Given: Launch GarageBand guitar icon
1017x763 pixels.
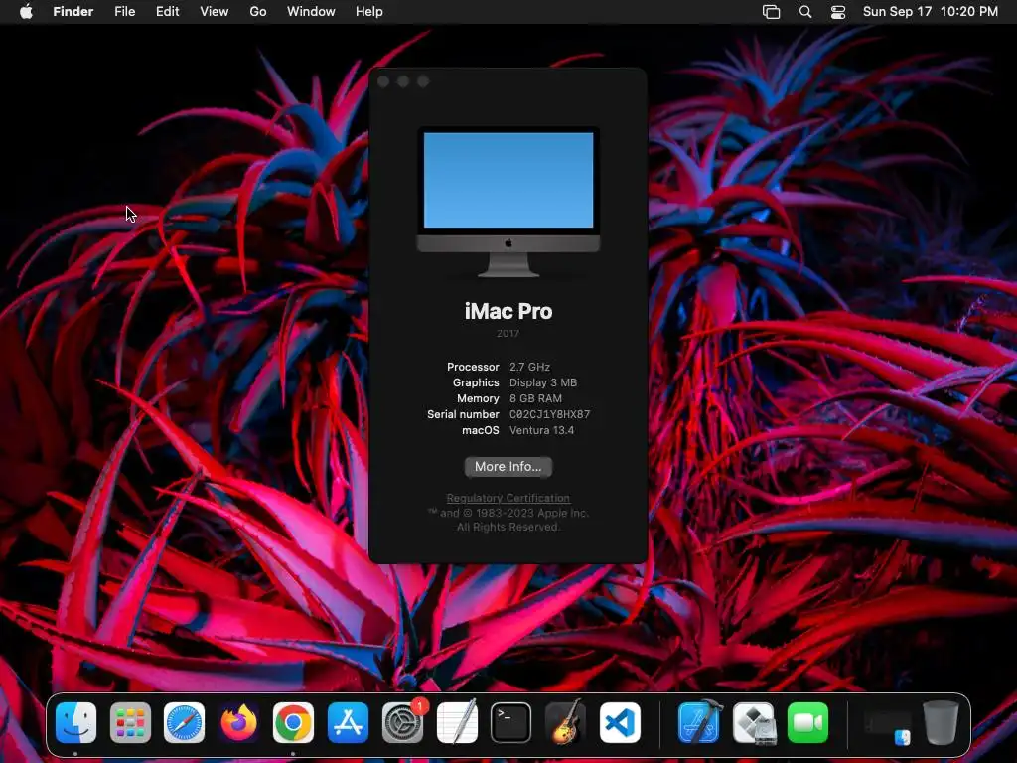Looking at the screenshot, I should coord(565,722).
